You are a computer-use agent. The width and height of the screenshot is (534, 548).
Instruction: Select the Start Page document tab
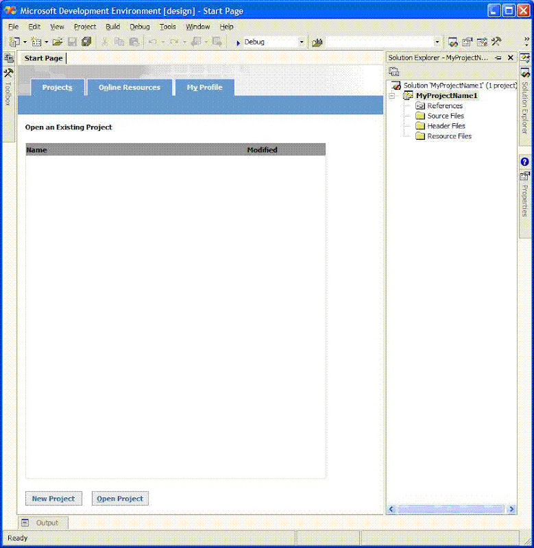(43, 58)
